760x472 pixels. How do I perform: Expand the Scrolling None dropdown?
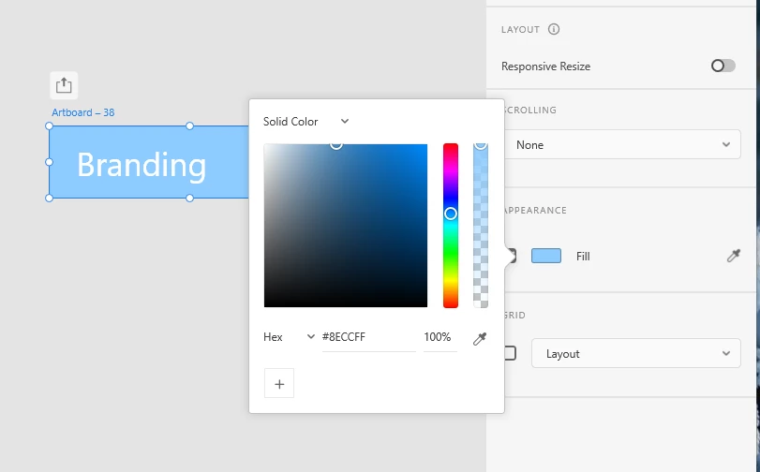tap(622, 144)
